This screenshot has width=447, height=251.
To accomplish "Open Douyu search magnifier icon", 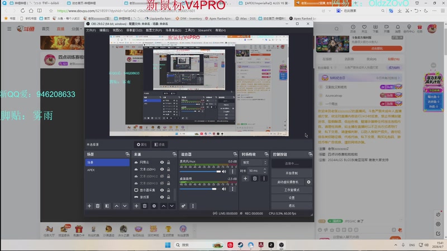I will click(337, 29).
